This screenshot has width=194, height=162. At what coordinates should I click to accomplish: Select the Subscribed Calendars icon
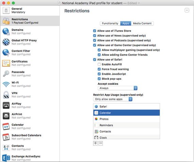(x=6, y=137)
